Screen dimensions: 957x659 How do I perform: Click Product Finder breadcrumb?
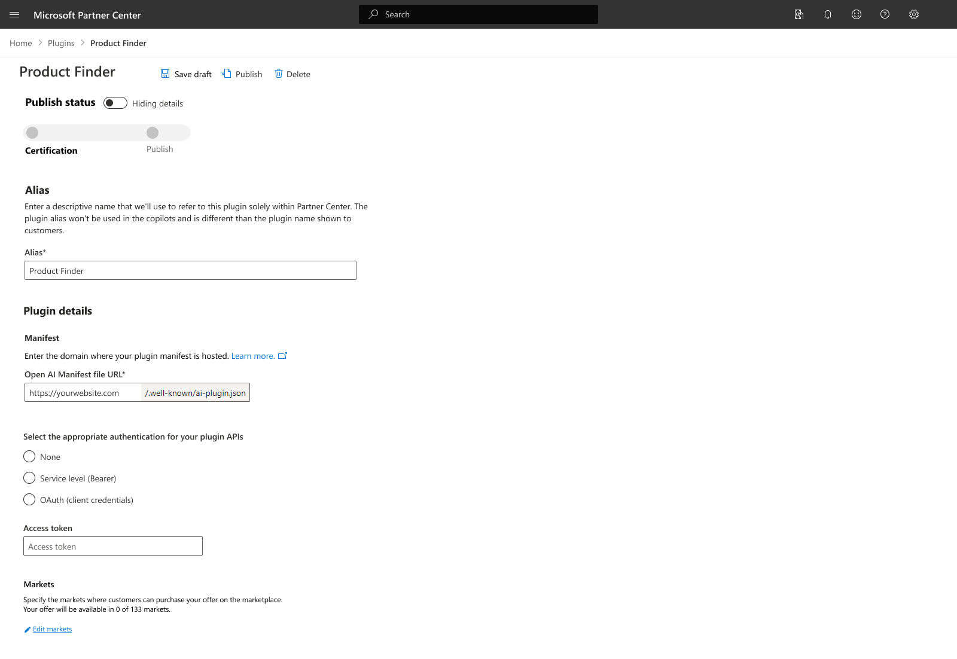tap(118, 43)
